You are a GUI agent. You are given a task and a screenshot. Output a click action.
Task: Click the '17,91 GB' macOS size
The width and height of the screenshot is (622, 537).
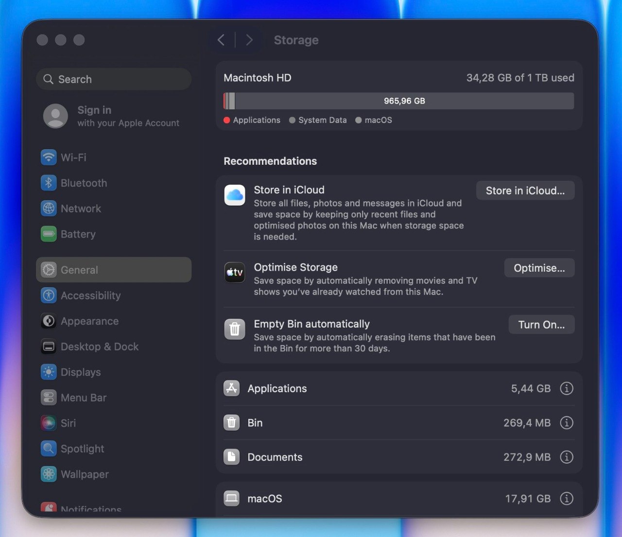pos(528,499)
